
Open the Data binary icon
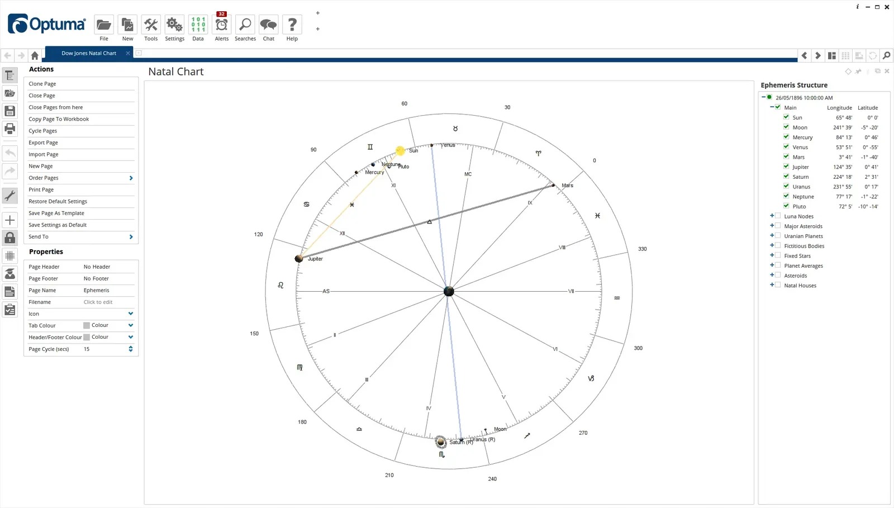pyautogui.click(x=198, y=25)
